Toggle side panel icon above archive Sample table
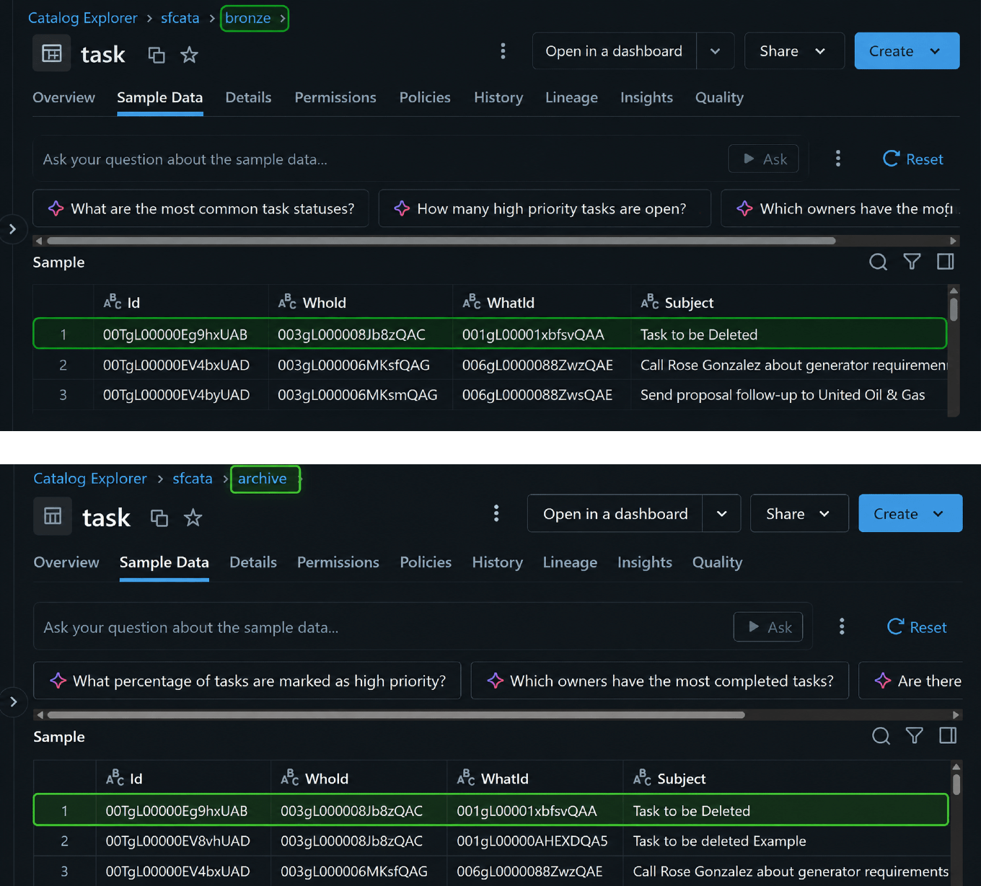Image resolution: width=981 pixels, height=886 pixels. point(948,735)
